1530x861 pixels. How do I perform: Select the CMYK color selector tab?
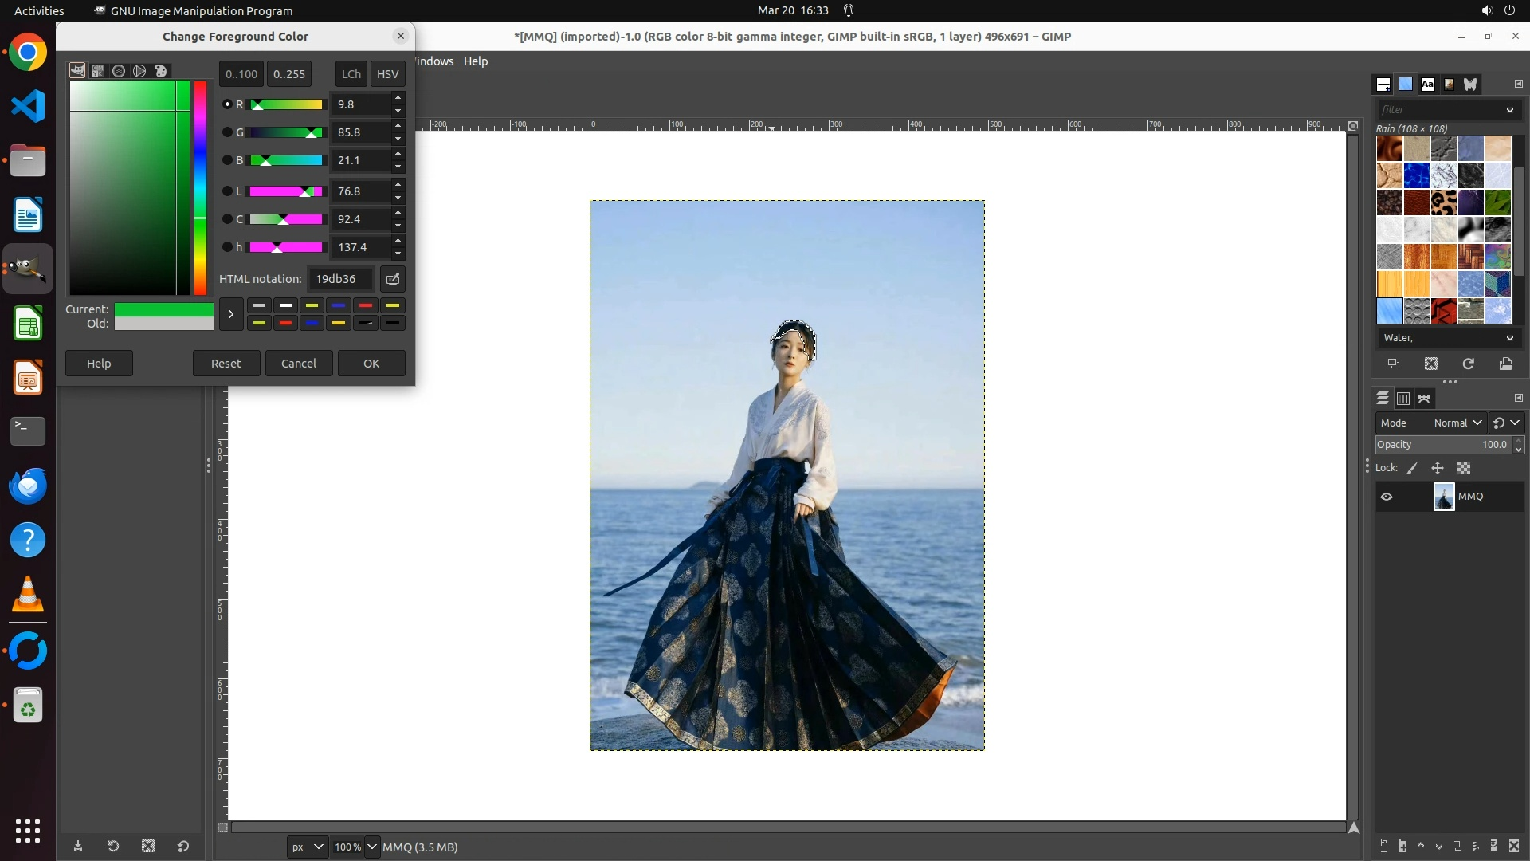[x=98, y=71]
